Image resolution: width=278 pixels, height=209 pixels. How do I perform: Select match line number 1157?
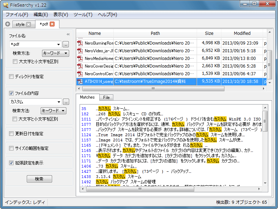(86, 140)
